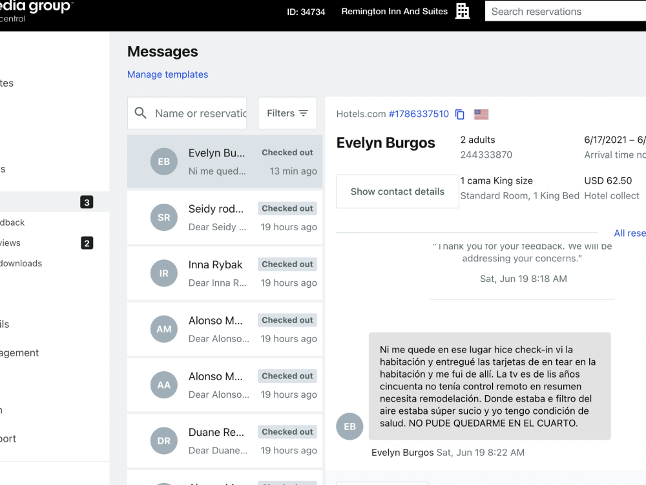Image resolution: width=646 pixels, height=485 pixels.
Task: Open reservation #1786337510 link
Action: pyautogui.click(x=419, y=114)
